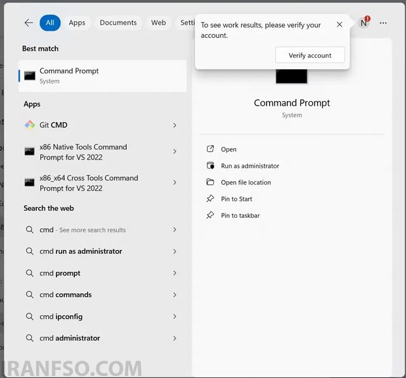The width and height of the screenshot is (406, 378).
Task: Click the Command Prompt icon in Best match
Action: [30, 76]
